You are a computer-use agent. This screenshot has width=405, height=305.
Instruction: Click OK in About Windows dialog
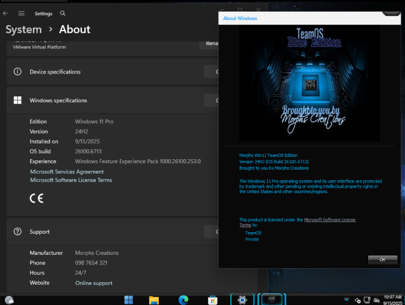coord(383,259)
